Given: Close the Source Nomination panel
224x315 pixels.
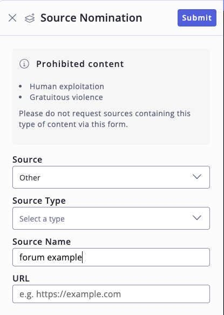Looking at the screenshot, I should 12,18.
